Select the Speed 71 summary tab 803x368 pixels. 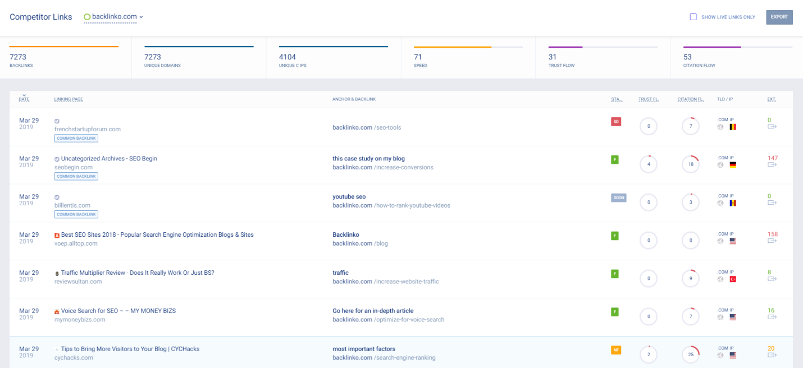click(x=468, y=57)
